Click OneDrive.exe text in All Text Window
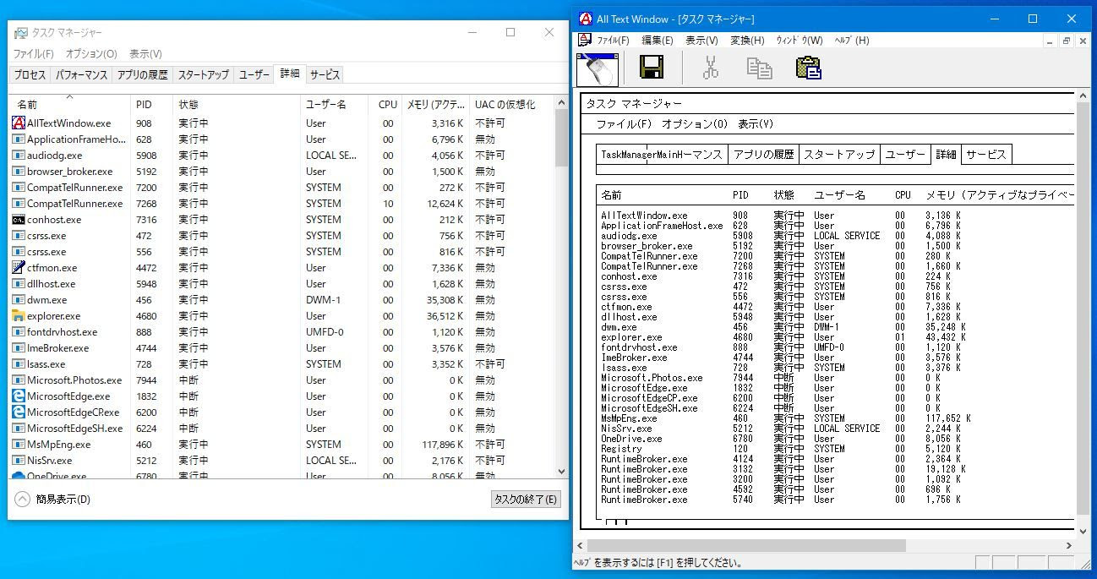Image resolution: width=1097 pixels, height=579 pixels. 631,439
